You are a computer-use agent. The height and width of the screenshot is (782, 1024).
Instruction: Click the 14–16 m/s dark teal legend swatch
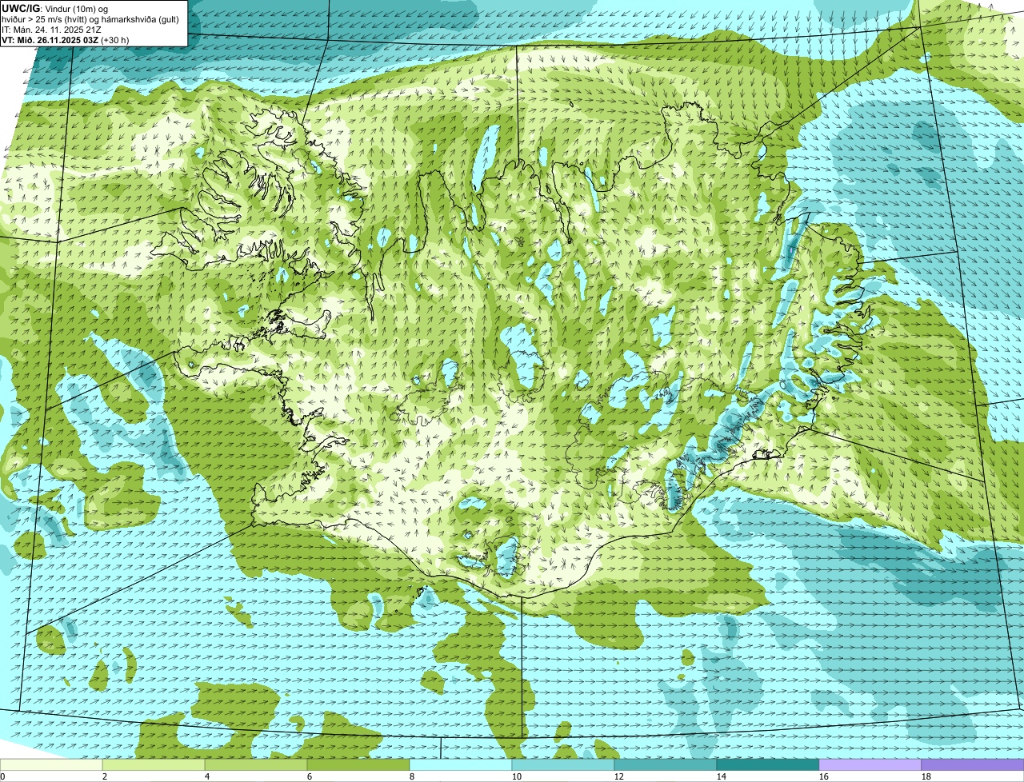(768, 764)
